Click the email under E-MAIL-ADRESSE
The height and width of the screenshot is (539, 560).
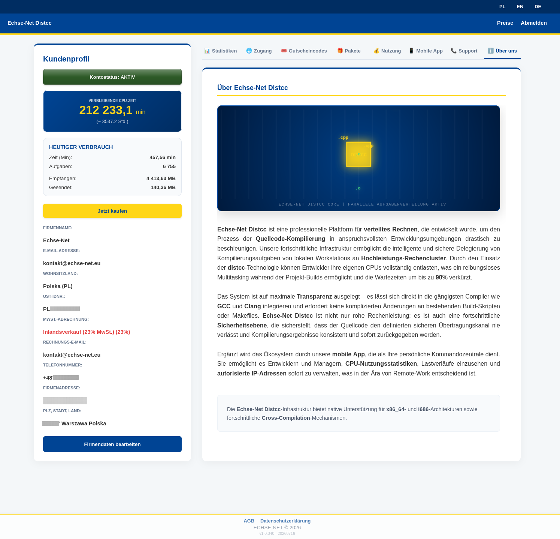click(72, 263)
